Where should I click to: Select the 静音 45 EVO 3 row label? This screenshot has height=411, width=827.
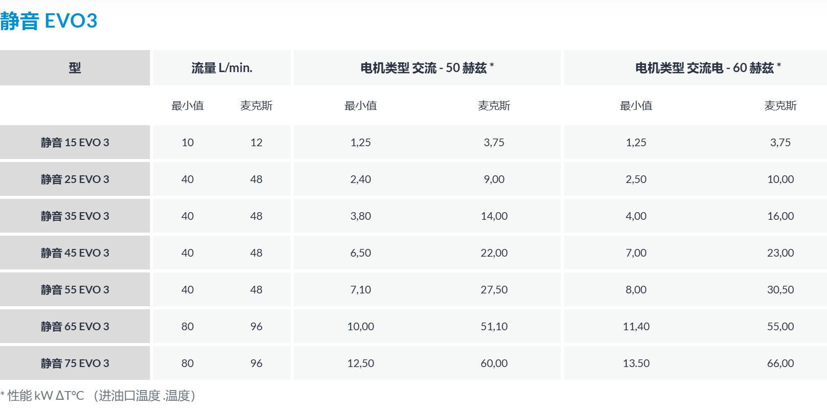pyautogui.click(x=75, y=253)
